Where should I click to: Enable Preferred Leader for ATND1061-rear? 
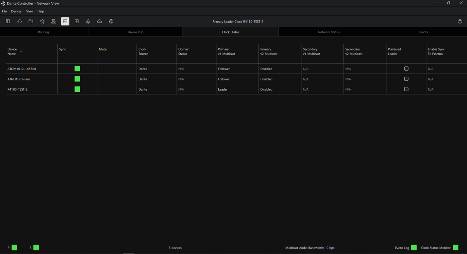tap(406, 79)
